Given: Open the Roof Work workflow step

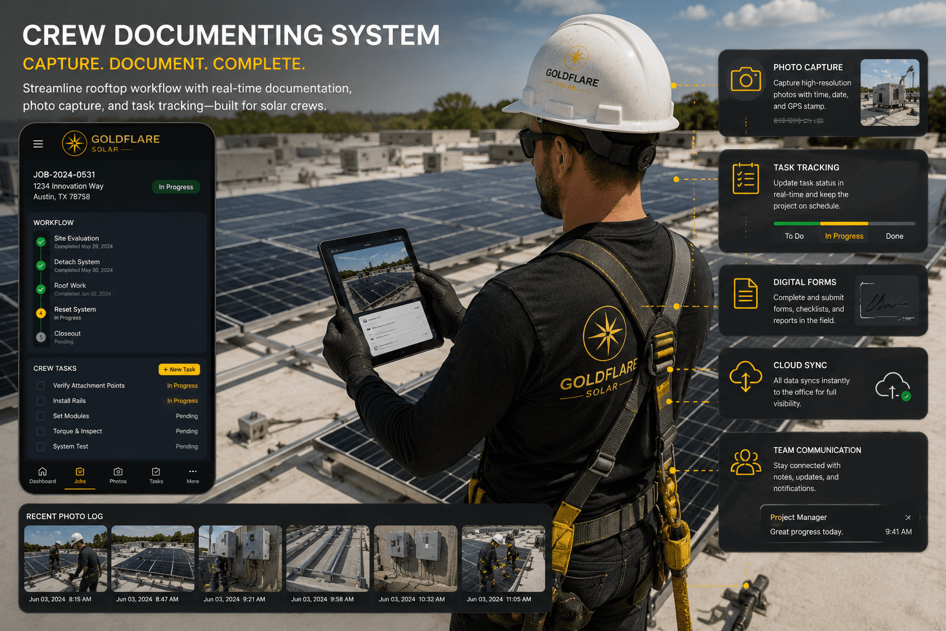Looking at the screenshot, I should pyautogui.click(x=117, y=289).
